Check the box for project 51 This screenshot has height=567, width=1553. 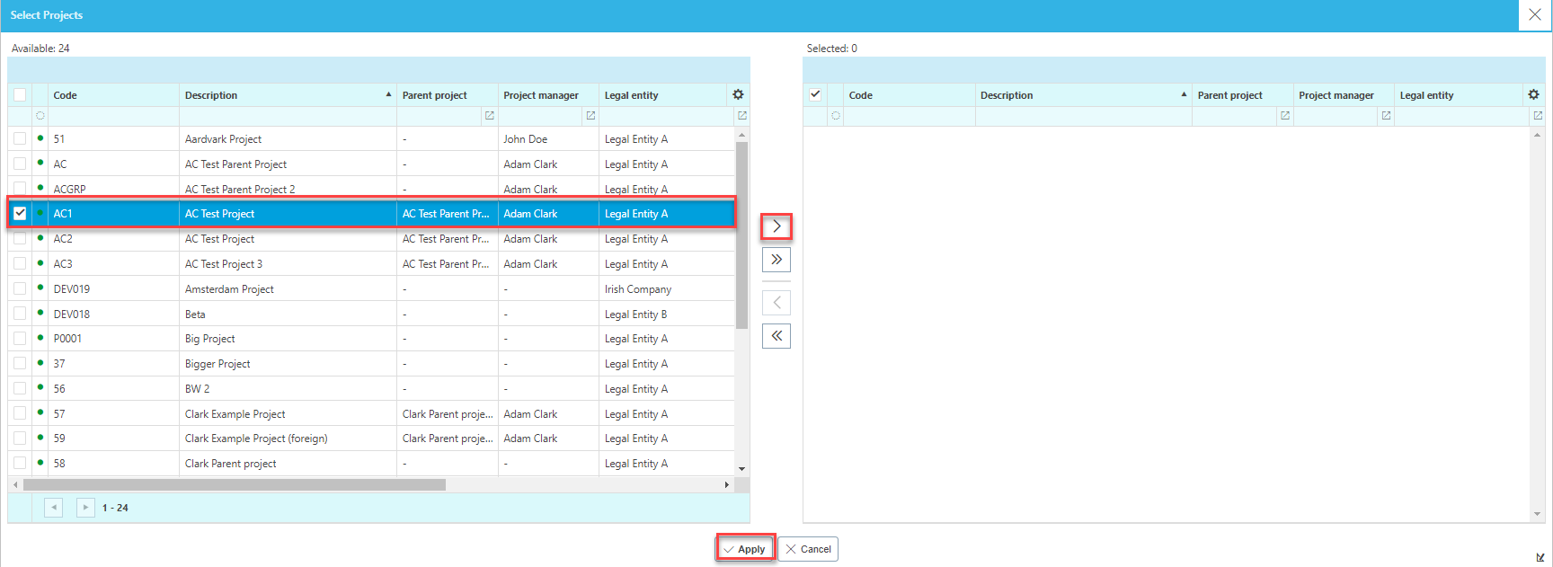click(x=20, y=138)
